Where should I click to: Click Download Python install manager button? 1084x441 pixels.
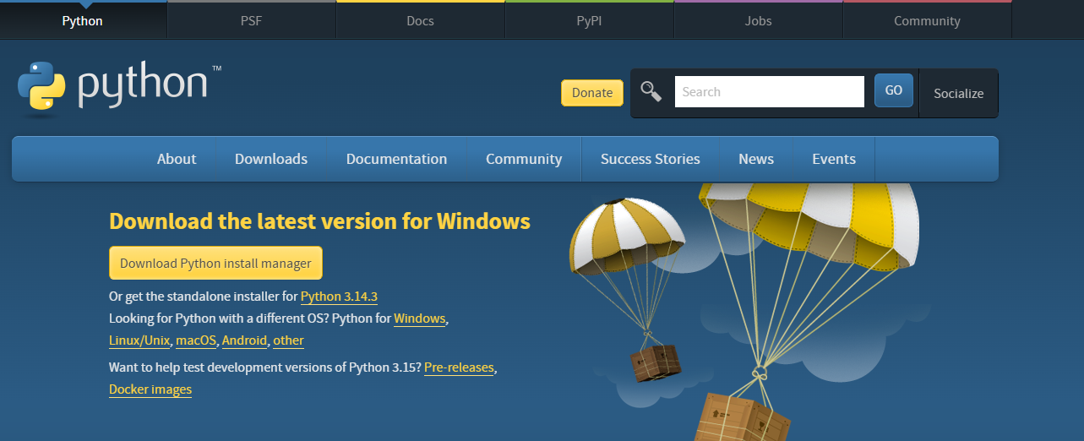click(215, 263)
